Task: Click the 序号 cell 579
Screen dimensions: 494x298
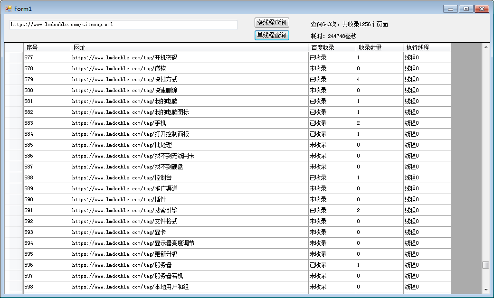Action: [47, 79]
